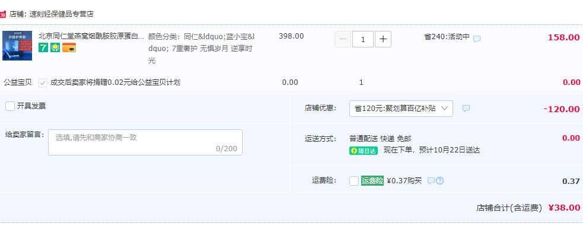Click the product thumbnail image
This screenshot has width=583, height=226.
[x=17, y=46]
